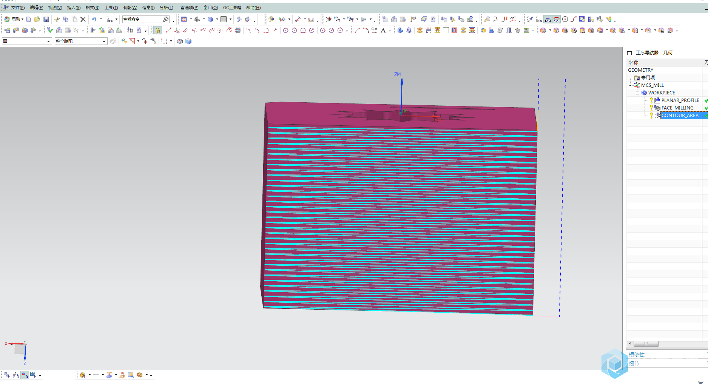
Task: Select the PLANAR_PROFILE operation
Action: (680, 100)
